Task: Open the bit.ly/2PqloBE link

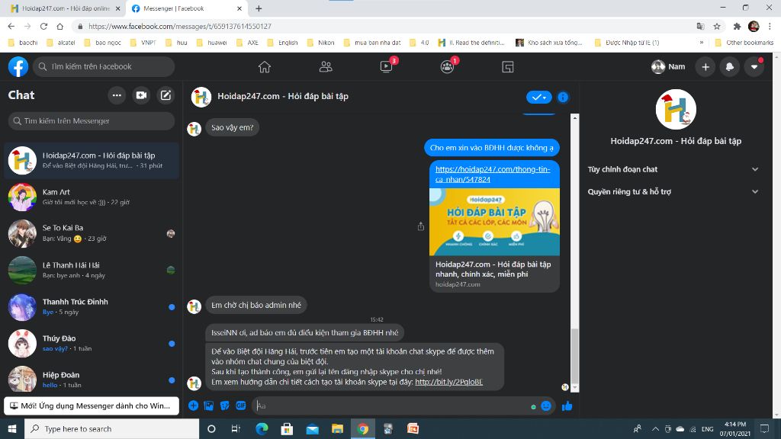Action: click(448, 382)
